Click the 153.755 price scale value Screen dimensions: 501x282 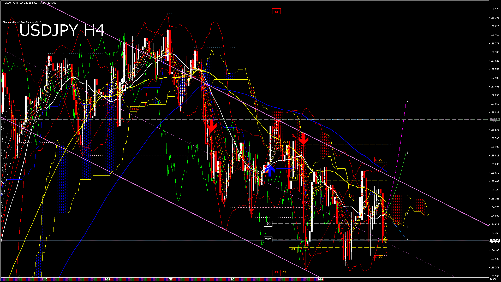click(494, 268)
